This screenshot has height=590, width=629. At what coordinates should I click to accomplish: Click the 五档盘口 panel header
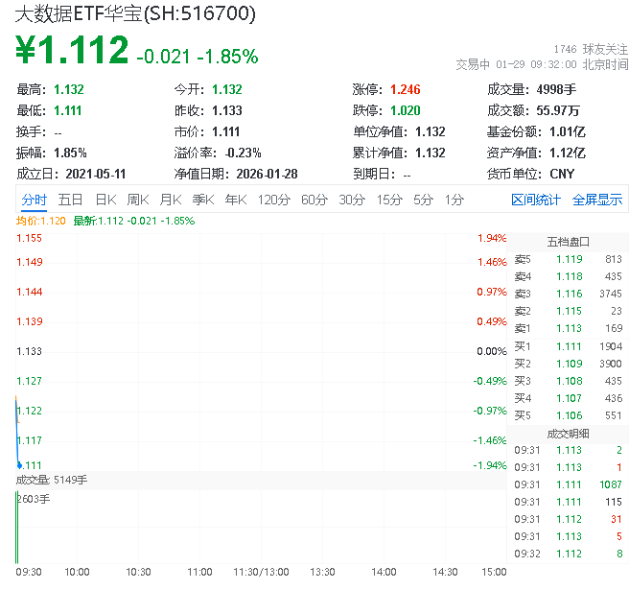(568, 242)
